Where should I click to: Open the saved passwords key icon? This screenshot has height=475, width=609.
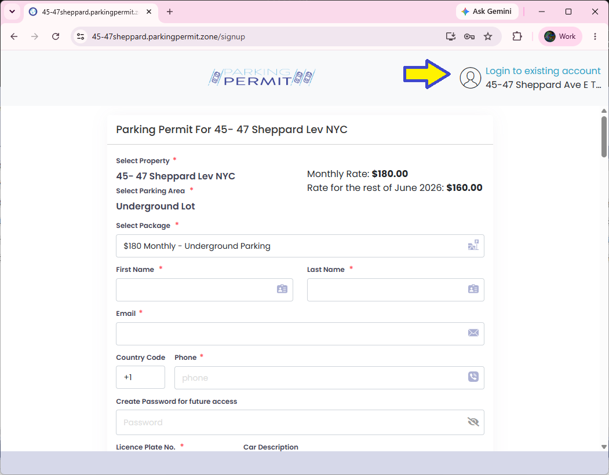point(469,36)
